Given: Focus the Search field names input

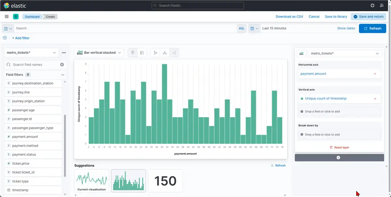Looking at the screenshot, I should coord(35,65).
